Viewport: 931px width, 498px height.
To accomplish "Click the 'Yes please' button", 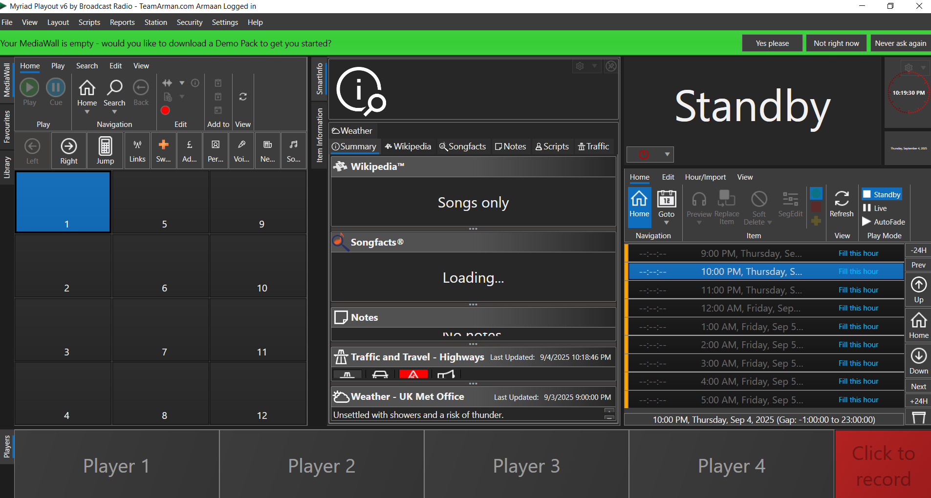I will point(772,43).
